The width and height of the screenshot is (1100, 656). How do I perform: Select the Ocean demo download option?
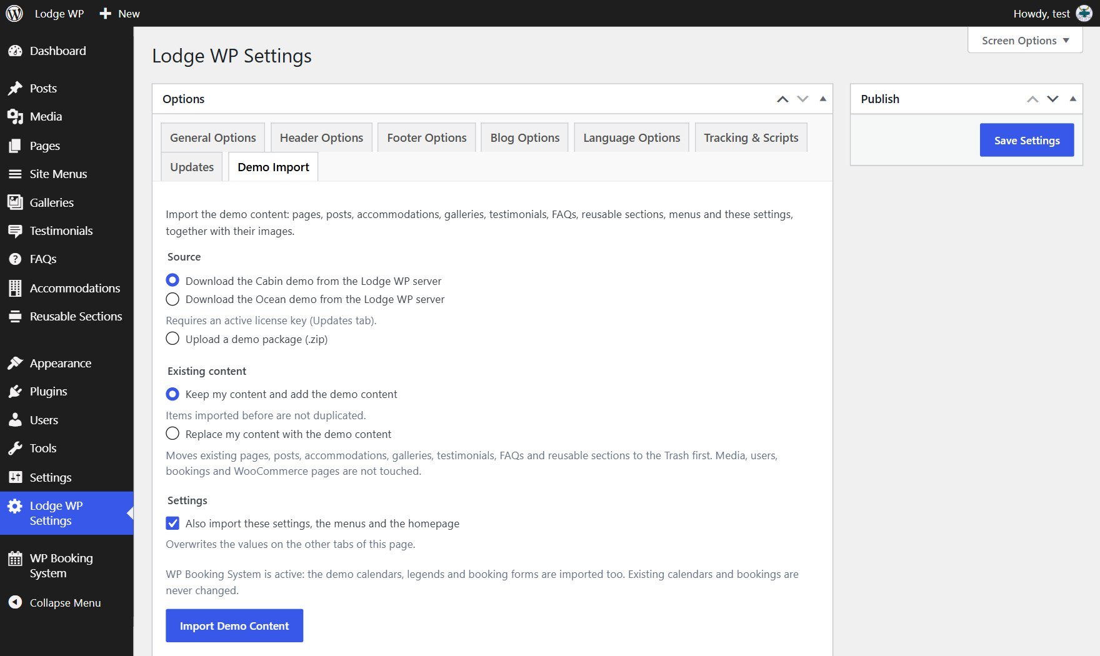pos(172,299)
